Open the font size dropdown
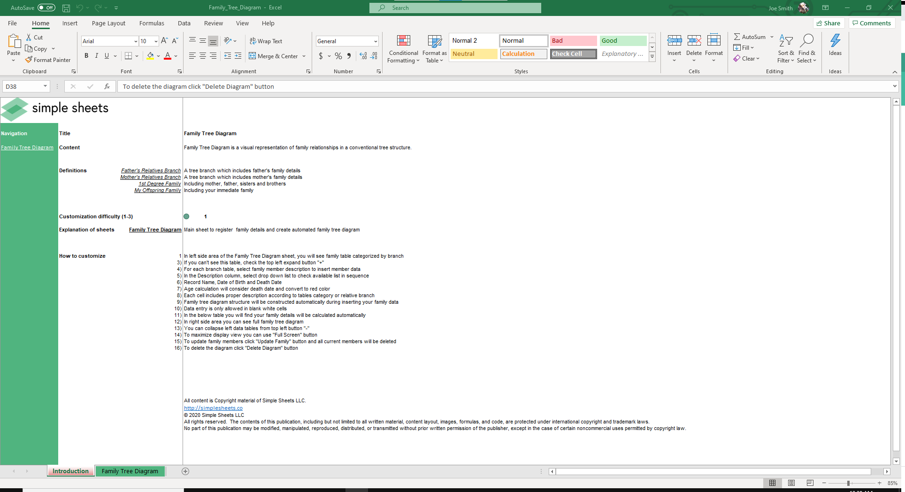Viewport: 905px width, 492px height. 156,41
